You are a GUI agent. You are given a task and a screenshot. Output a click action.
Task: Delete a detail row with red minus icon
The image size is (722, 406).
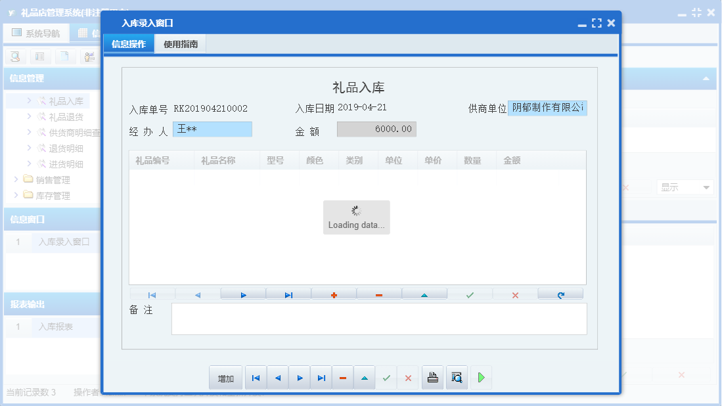378,294
